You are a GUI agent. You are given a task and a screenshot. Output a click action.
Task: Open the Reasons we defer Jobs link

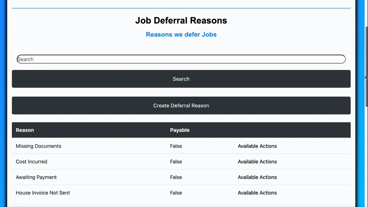point(181,34)
